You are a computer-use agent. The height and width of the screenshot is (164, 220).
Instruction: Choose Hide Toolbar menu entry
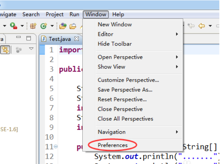pos(115,44)
